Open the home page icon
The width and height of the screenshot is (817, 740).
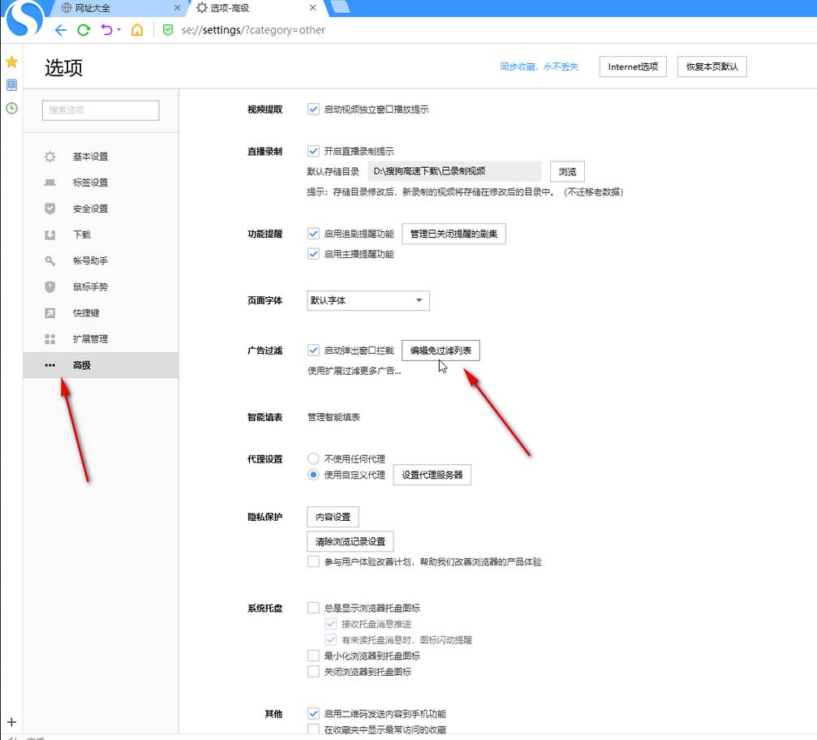[137, 30]
